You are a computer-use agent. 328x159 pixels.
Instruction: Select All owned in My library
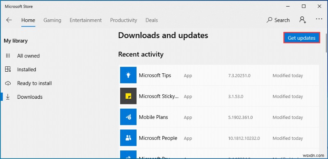(x=28, y=56)
